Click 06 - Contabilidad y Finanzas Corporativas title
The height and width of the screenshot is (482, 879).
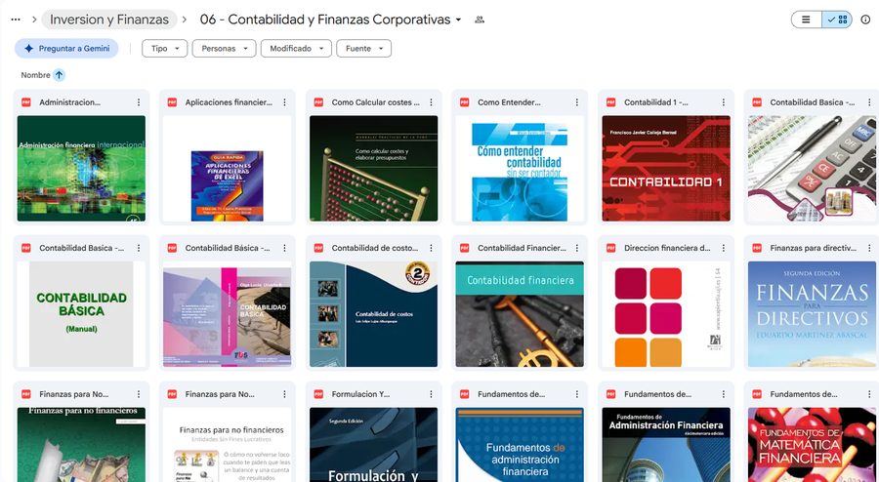(x=325, y=20)
